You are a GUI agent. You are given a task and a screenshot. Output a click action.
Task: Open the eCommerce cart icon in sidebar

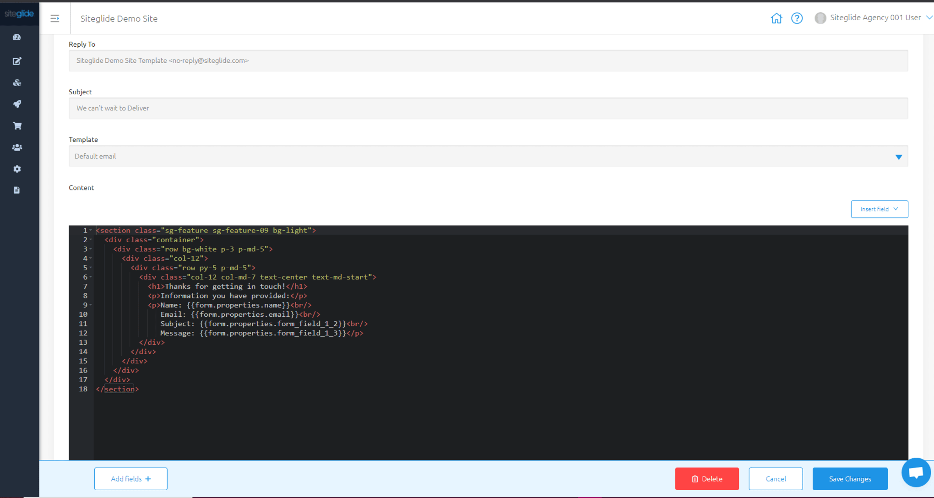click(17, 125)
